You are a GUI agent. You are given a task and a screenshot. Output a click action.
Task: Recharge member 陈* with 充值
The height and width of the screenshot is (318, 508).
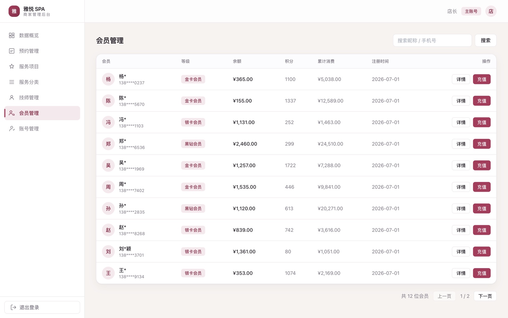coord(482,101)
